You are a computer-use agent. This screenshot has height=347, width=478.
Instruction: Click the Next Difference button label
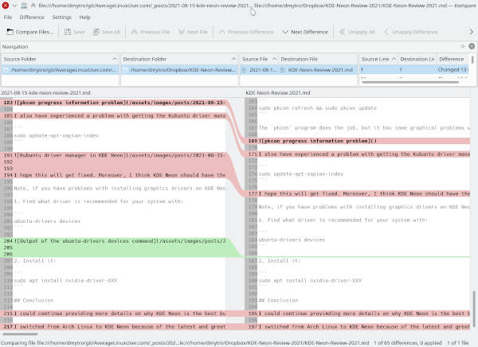[309, 32]
